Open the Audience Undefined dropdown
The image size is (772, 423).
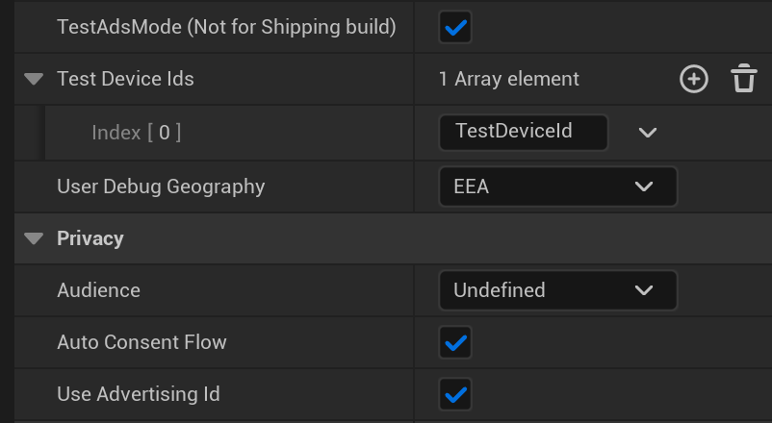[558, 290]
